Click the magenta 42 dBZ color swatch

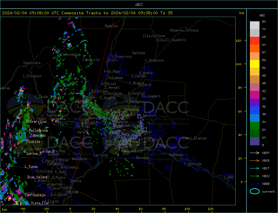(255, 95)
